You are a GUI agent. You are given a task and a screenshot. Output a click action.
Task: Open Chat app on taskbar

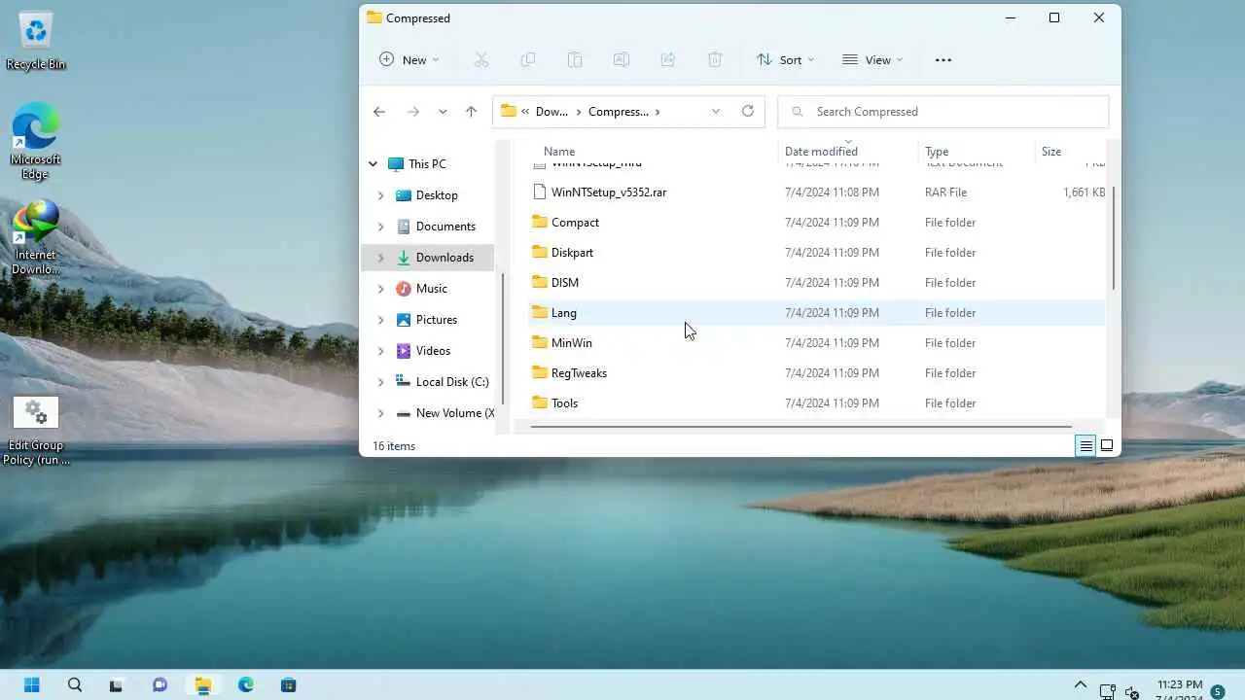click(160, 684)
